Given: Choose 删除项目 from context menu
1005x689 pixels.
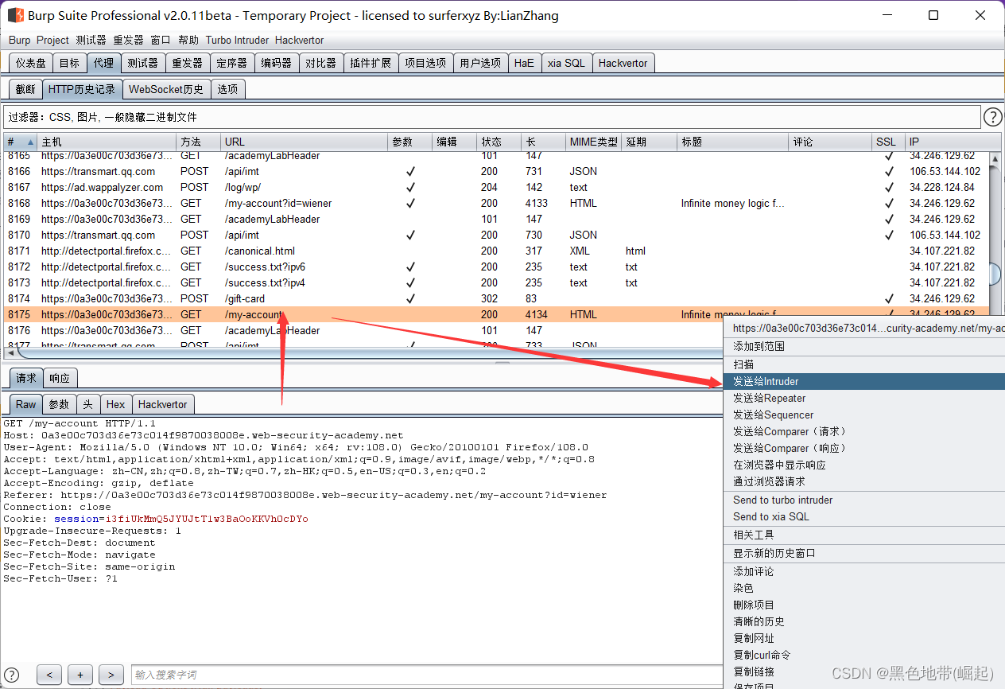Looking at the screenshot, I should click(864, 605).
